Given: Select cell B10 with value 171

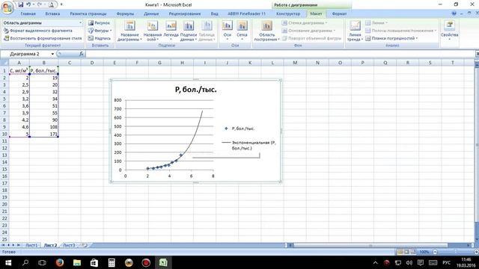Looking at the screenshot, I should click(x=43, y=134).
